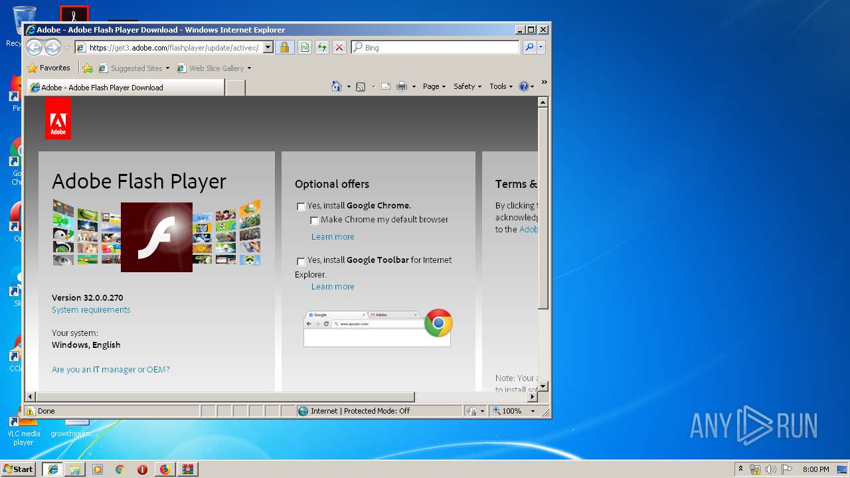Click the Chrome browser preview image

pyautogui.click(x=377, y=328)
